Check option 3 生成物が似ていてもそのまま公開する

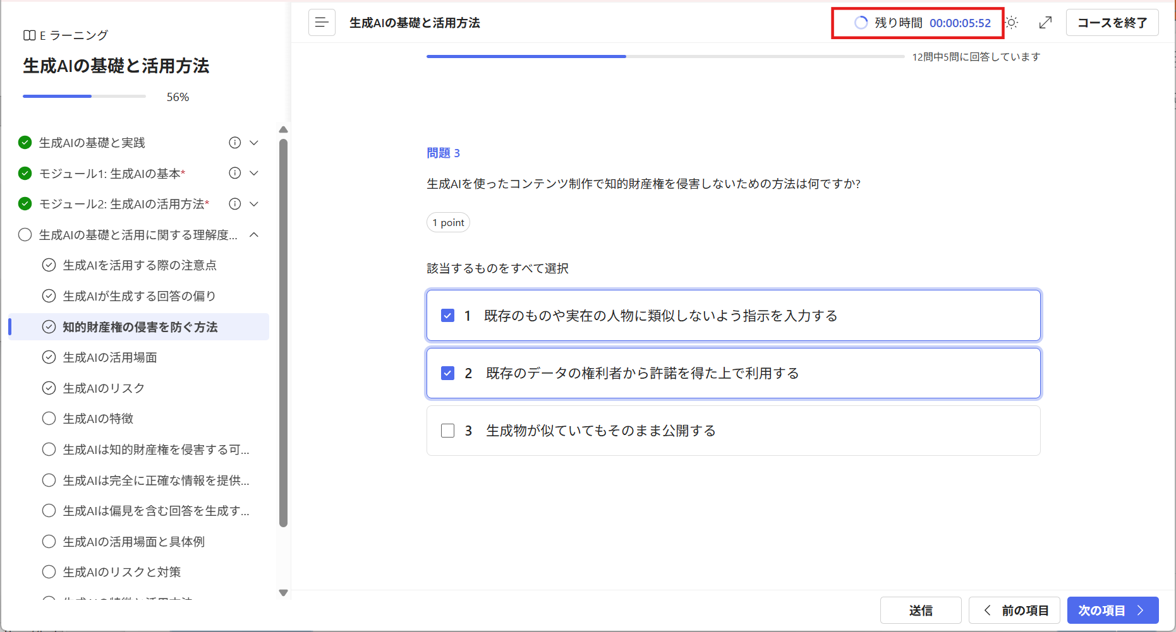[x=448, y=431]
